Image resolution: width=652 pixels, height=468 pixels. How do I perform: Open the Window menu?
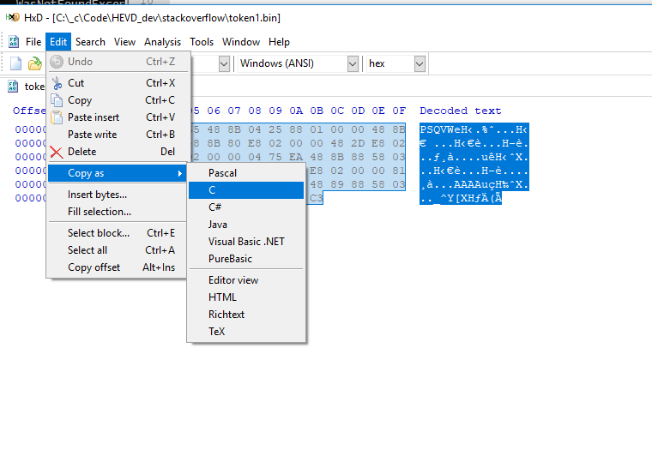[x=241, y=42]
